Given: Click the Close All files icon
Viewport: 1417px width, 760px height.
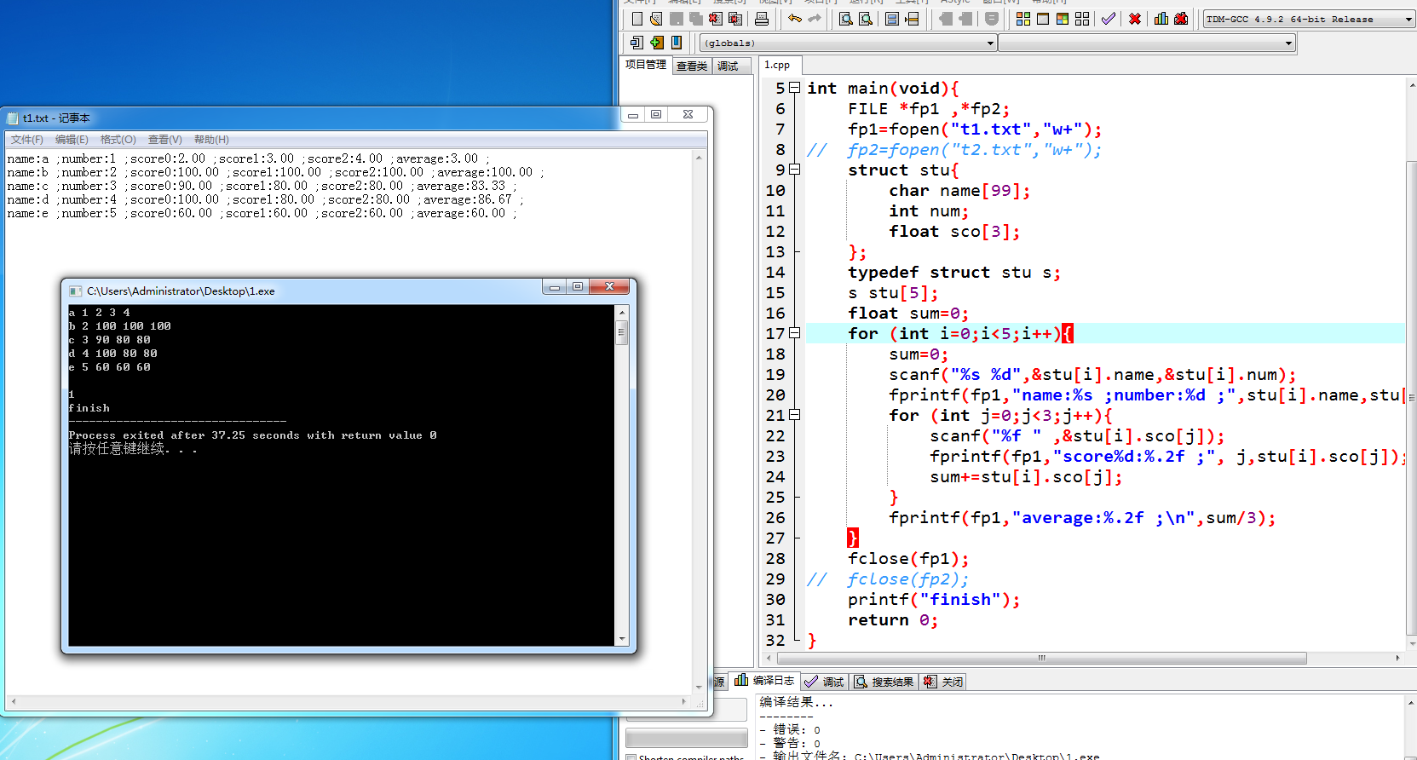Looking at the screenshot, I should click(x=735, y=19).
